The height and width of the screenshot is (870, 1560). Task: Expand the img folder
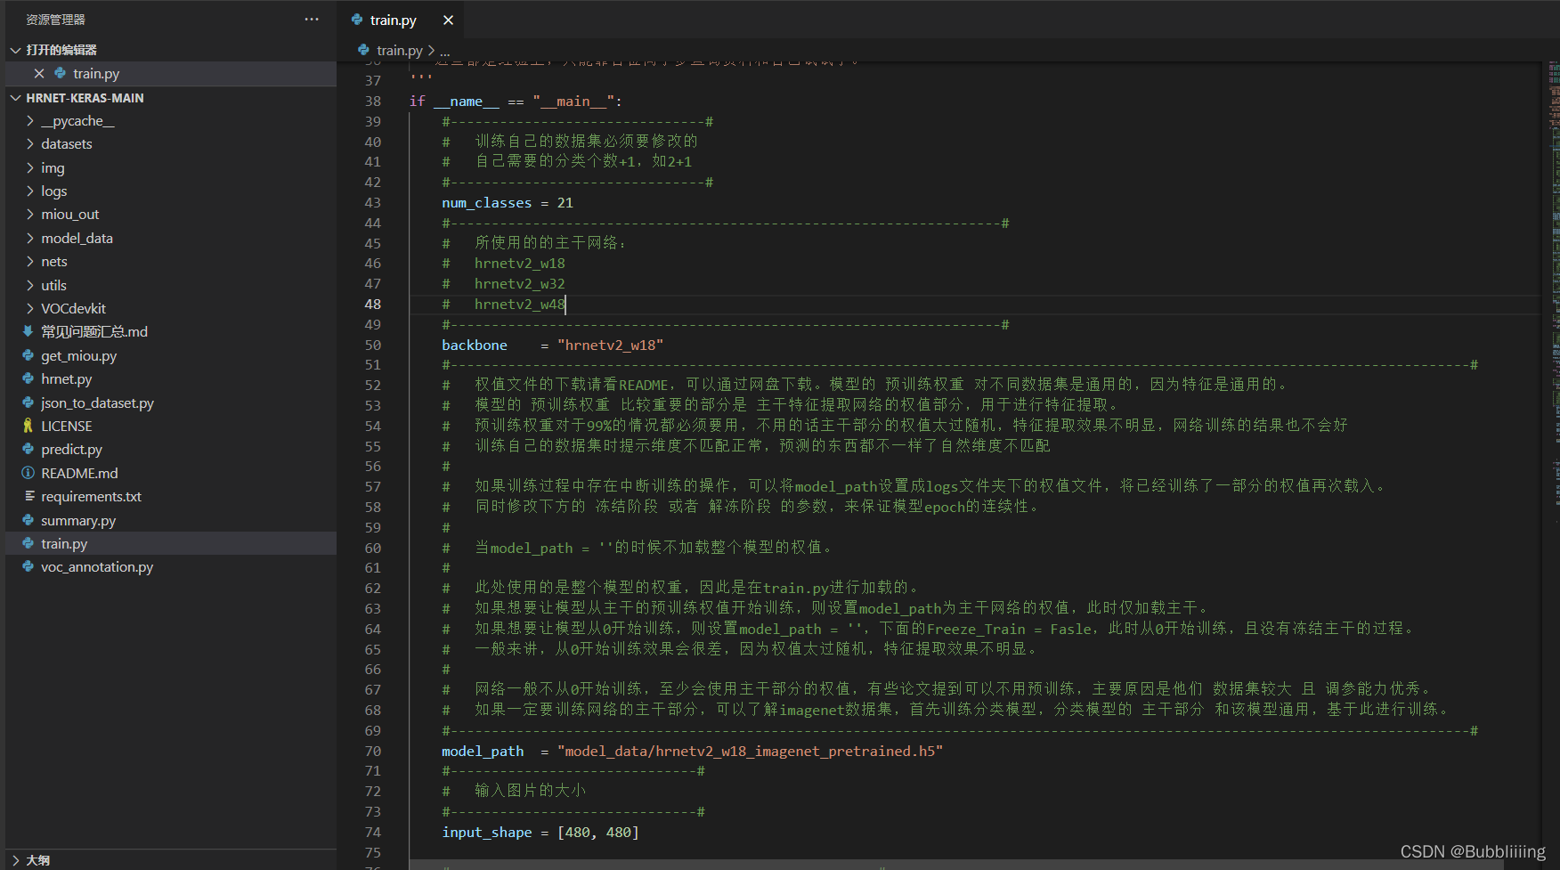30,168
